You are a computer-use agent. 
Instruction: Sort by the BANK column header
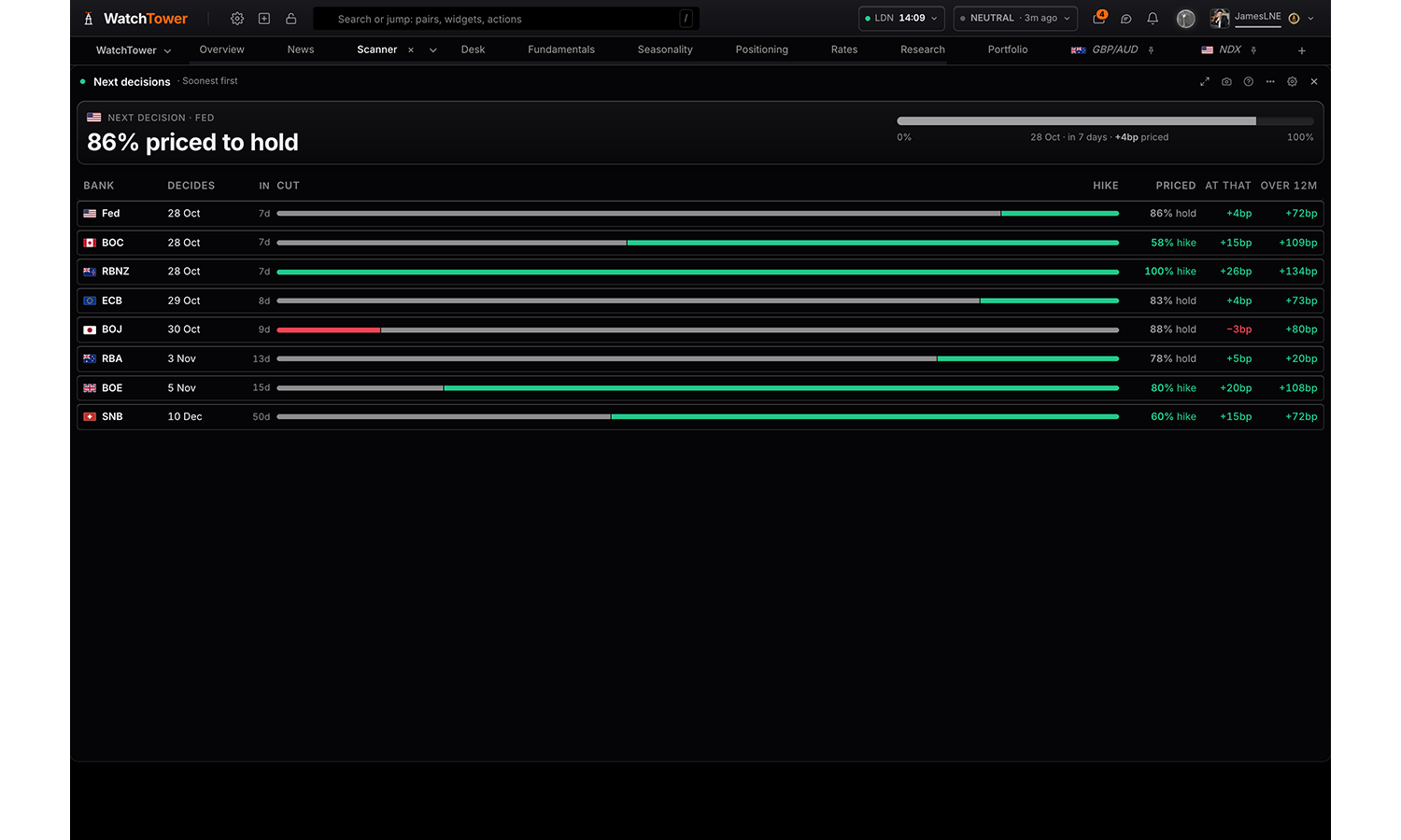pos(99,186)
